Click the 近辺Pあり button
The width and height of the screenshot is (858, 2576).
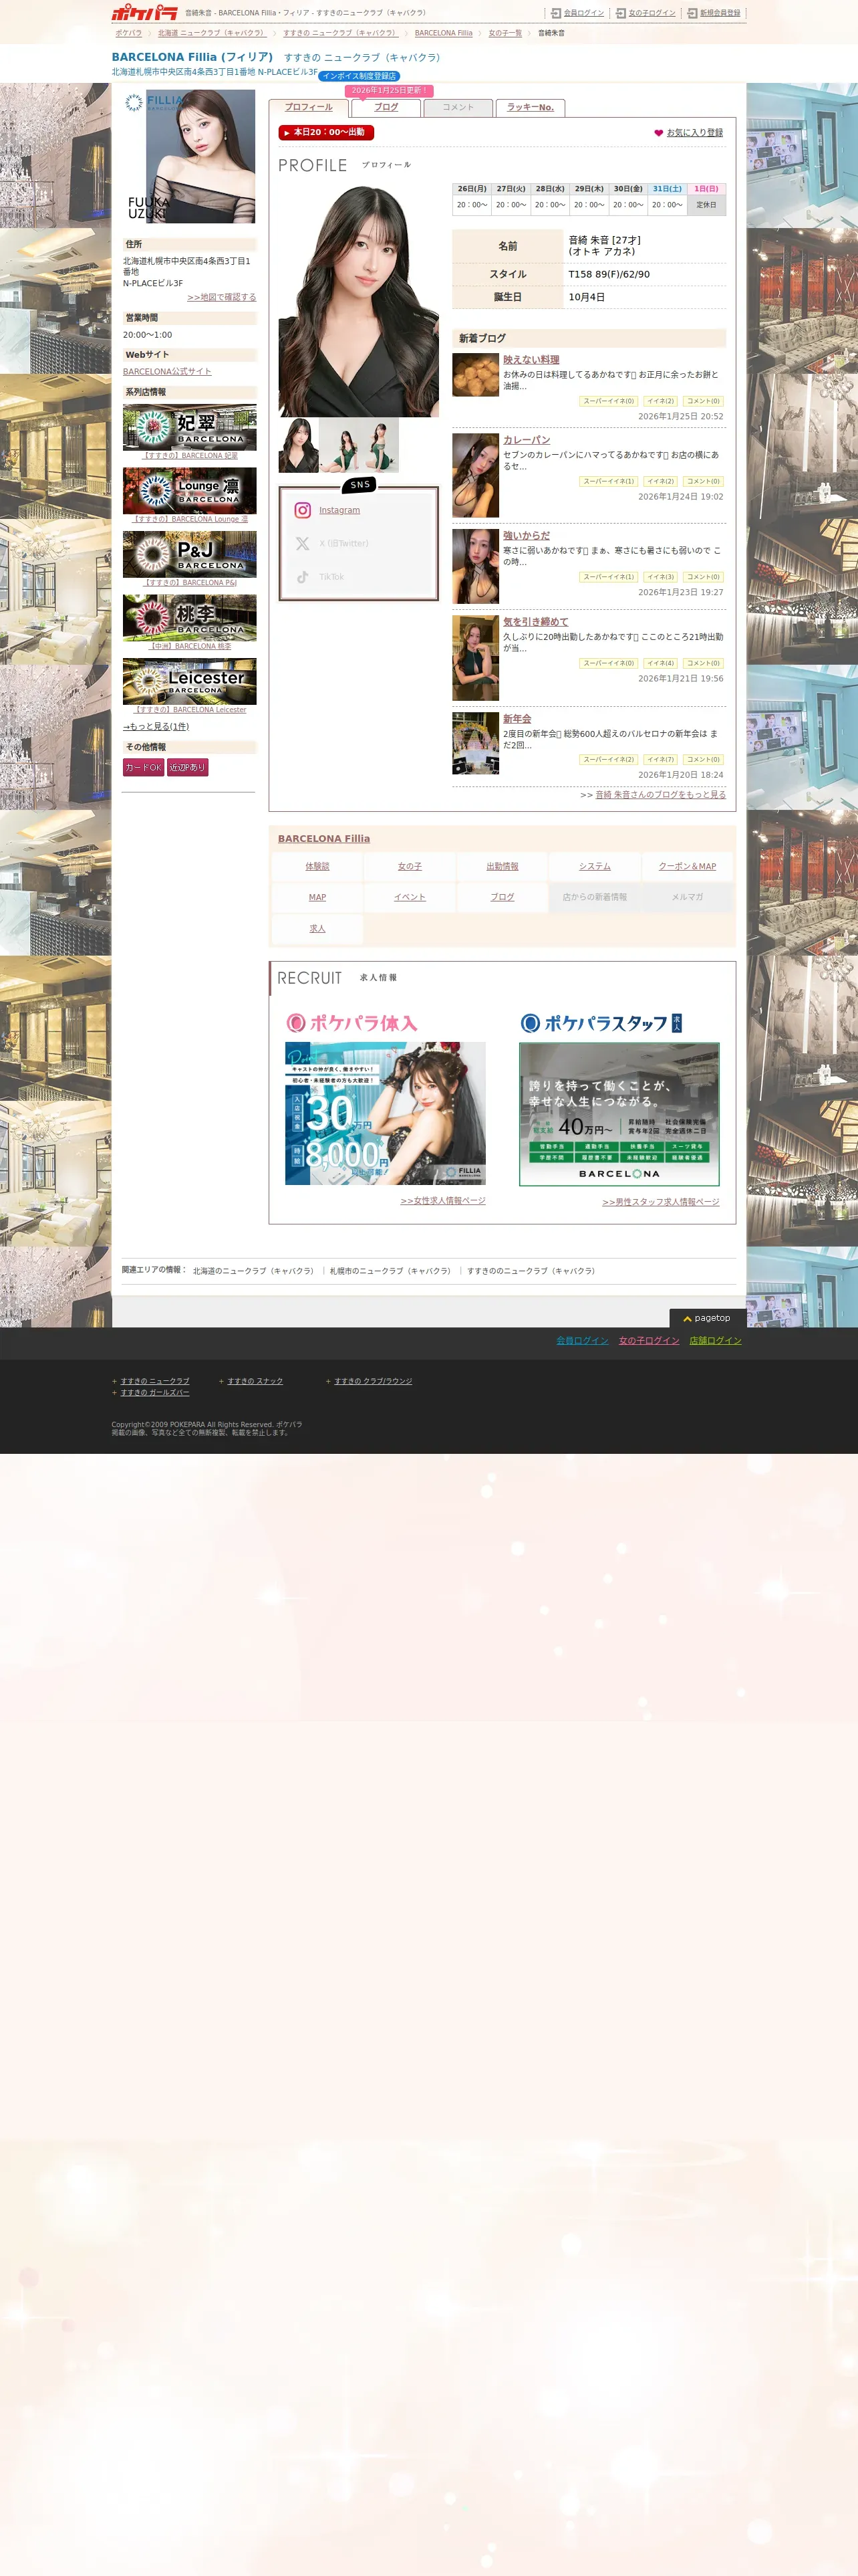coord(188,768)
